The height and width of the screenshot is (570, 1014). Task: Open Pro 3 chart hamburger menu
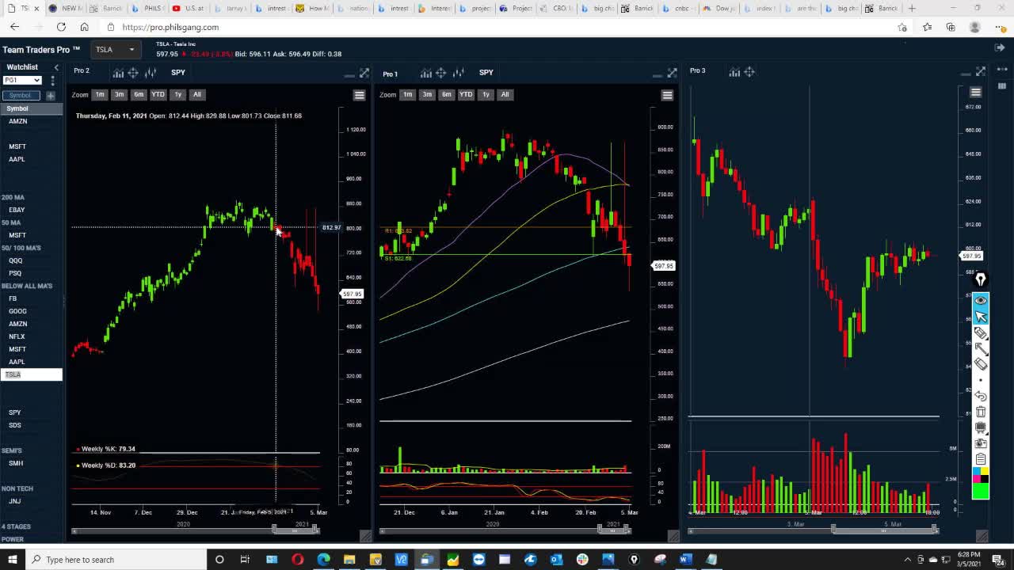coord(976,93)
